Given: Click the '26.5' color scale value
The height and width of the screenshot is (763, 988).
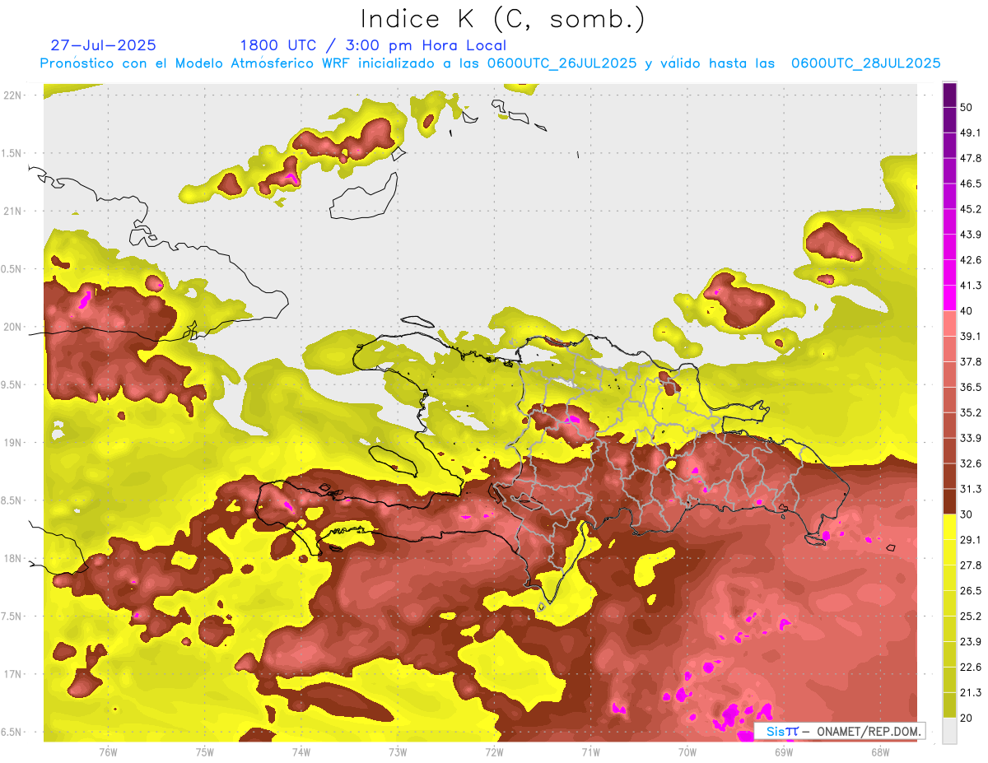Looking at the screenshot, I should coord(971,591).
